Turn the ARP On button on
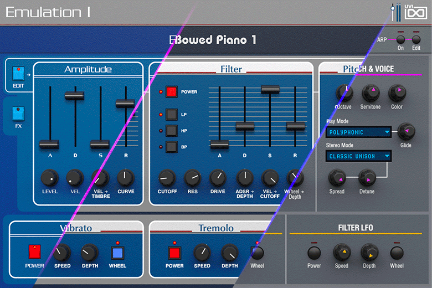432x288 pixels. point(400,39)
